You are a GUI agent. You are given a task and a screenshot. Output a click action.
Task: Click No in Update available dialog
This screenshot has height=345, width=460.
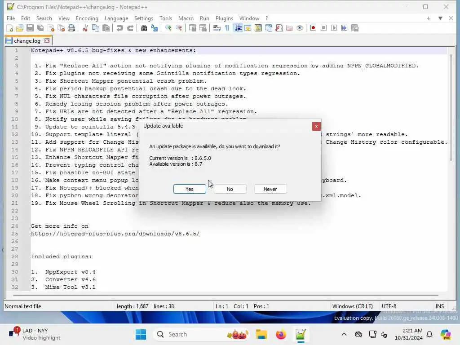230,189
